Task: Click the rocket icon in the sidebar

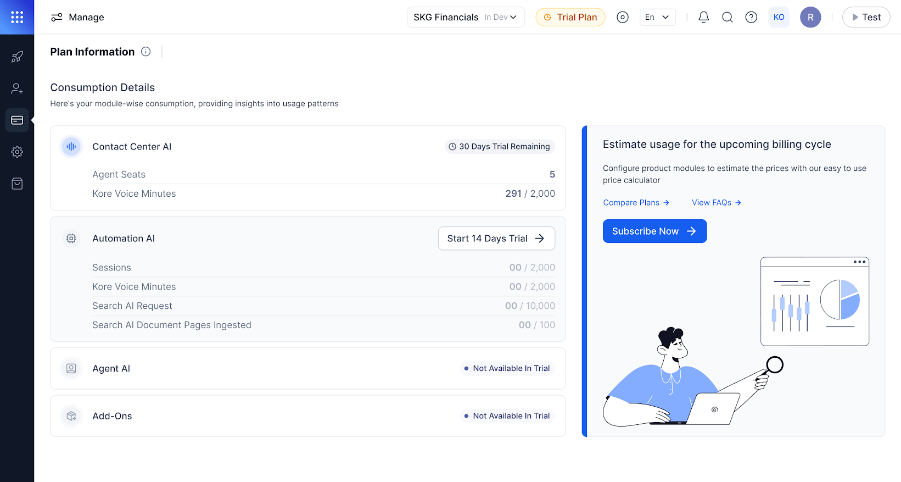Action: pyautogui.click(x=17, y=57)
